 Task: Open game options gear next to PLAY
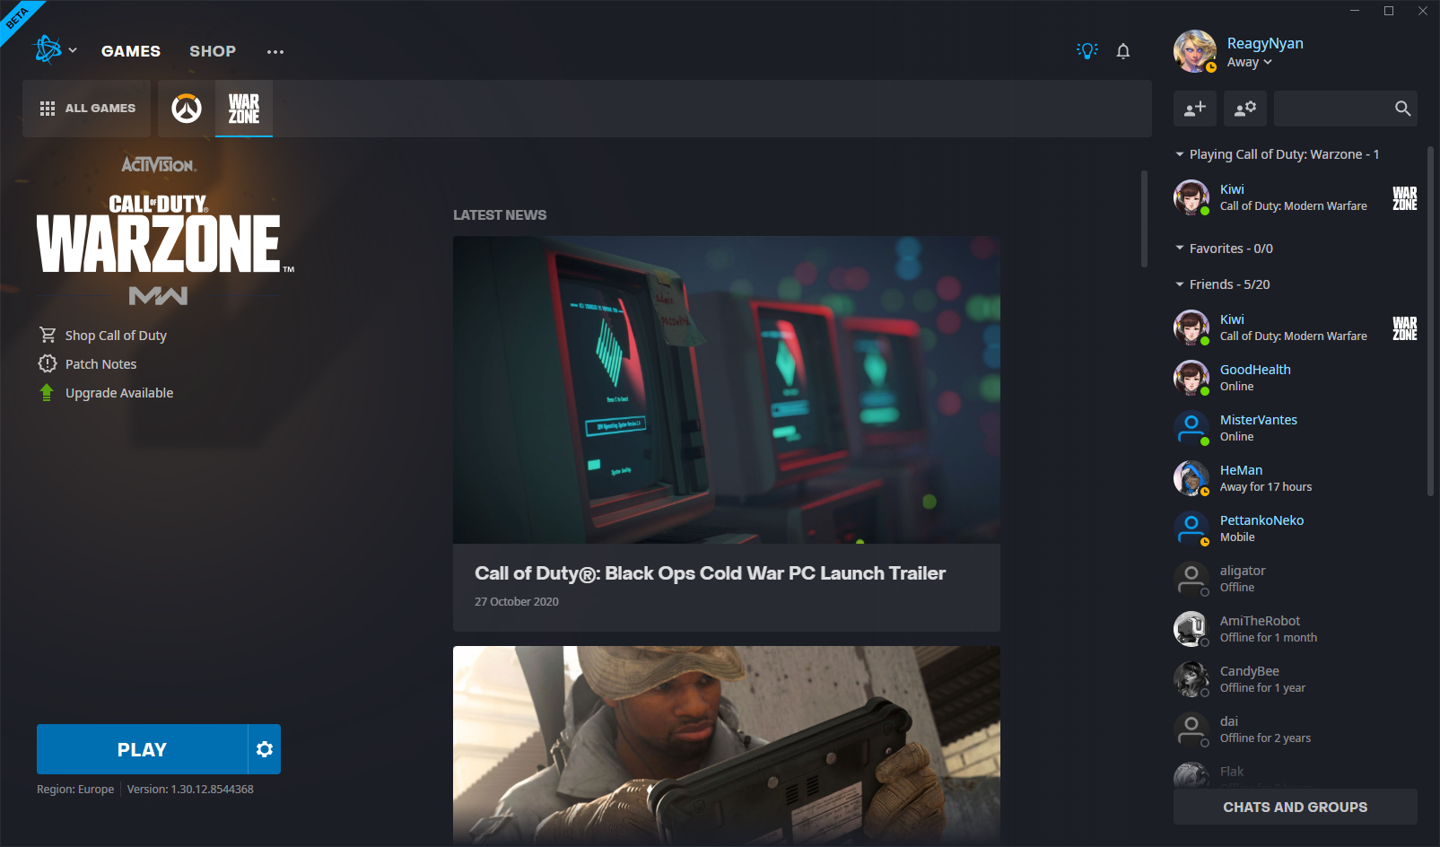[x=265, y=749]
